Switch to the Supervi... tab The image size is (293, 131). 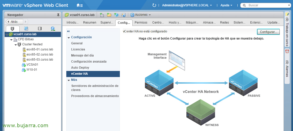point(107,23)
